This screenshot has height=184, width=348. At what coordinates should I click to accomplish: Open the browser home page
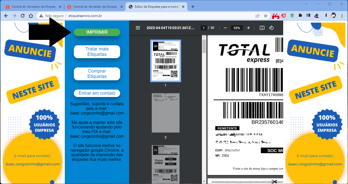31,16
